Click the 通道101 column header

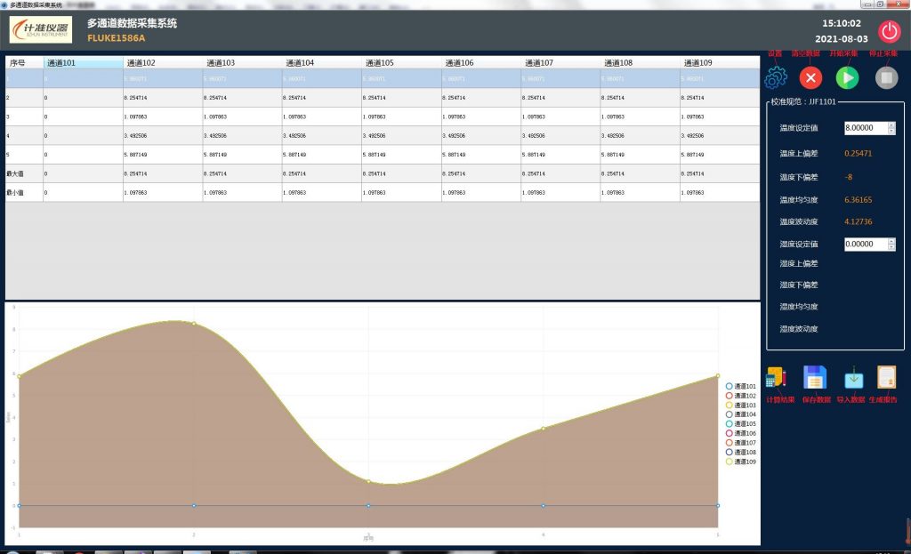82,63
